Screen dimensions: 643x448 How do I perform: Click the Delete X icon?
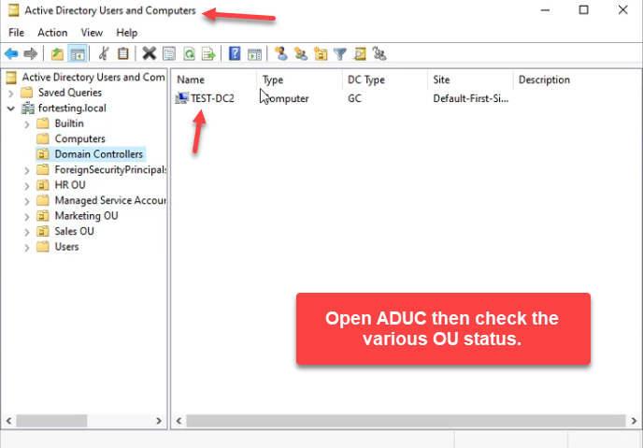click(x=150, y=53)
